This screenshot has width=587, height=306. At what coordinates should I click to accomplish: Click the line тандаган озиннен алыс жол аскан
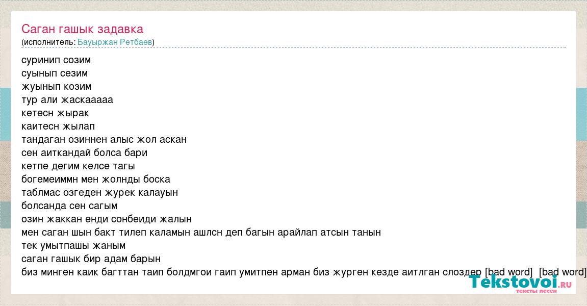[x=104, y=140]
